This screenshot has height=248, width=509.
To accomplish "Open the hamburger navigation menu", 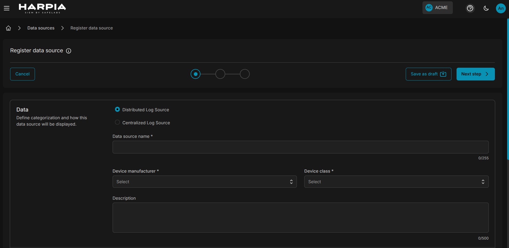I will click(x=7, y=8).
